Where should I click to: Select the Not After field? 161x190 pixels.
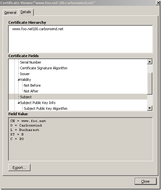31,91
